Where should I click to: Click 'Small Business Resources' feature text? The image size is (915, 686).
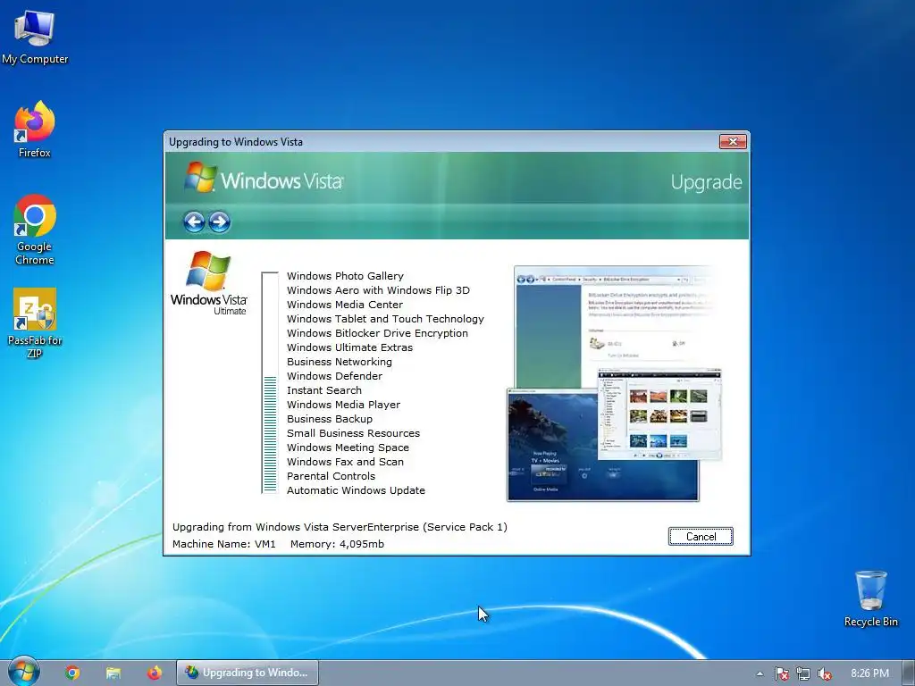353,433
